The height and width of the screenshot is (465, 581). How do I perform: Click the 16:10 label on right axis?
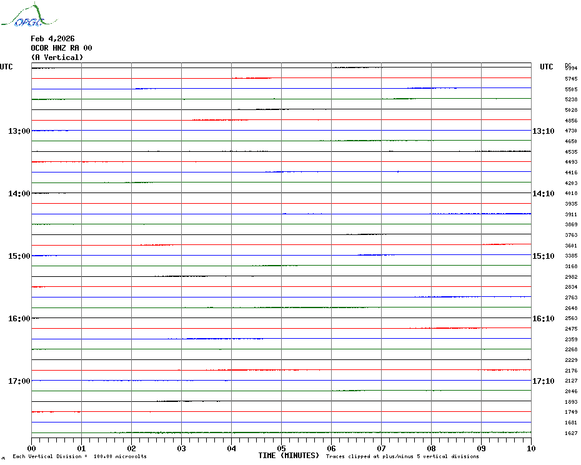point(543,319)
